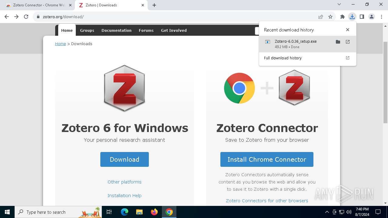Open Full download history
Viewport: 388px width, 218px height.
(307, 58)
